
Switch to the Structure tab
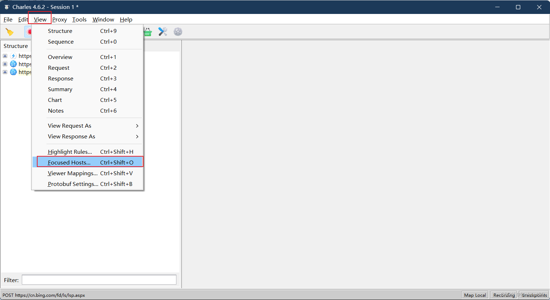click(x=16, y=46)
